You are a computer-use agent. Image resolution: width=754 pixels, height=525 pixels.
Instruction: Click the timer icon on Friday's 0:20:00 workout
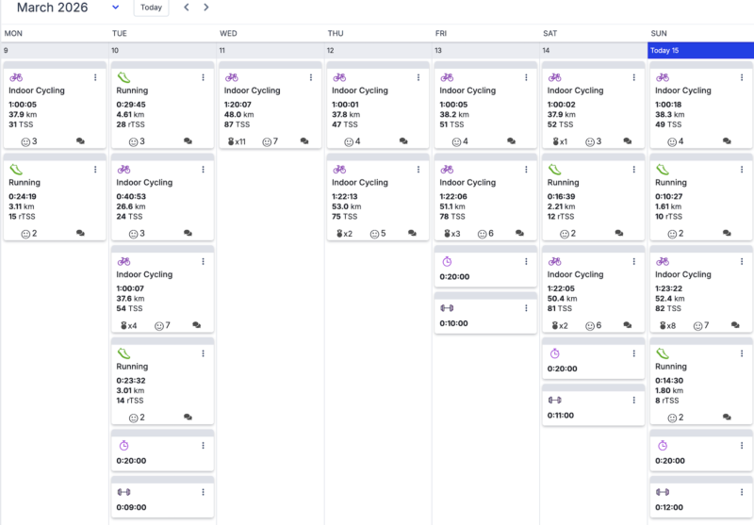(x=447, y=261)
